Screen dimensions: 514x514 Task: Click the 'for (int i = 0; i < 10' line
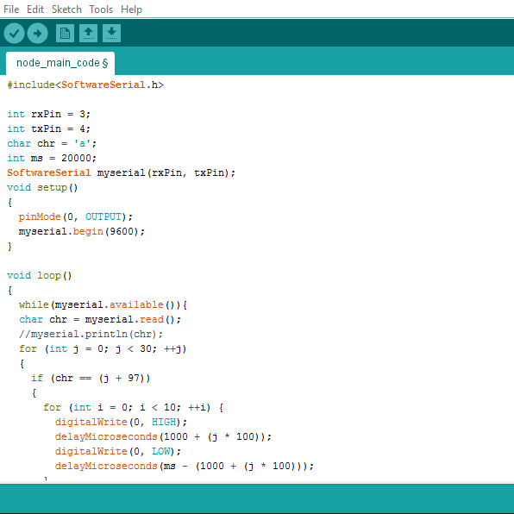pos(134,407)
